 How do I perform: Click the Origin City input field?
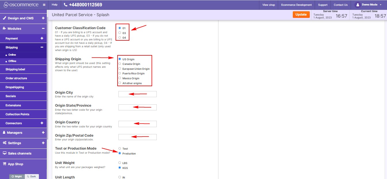[137, 94]
